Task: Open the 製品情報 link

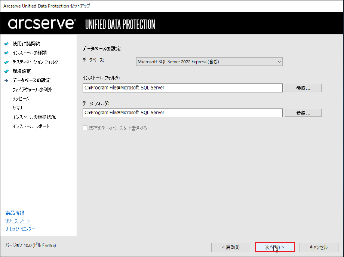Action: (x=15, y=213)
